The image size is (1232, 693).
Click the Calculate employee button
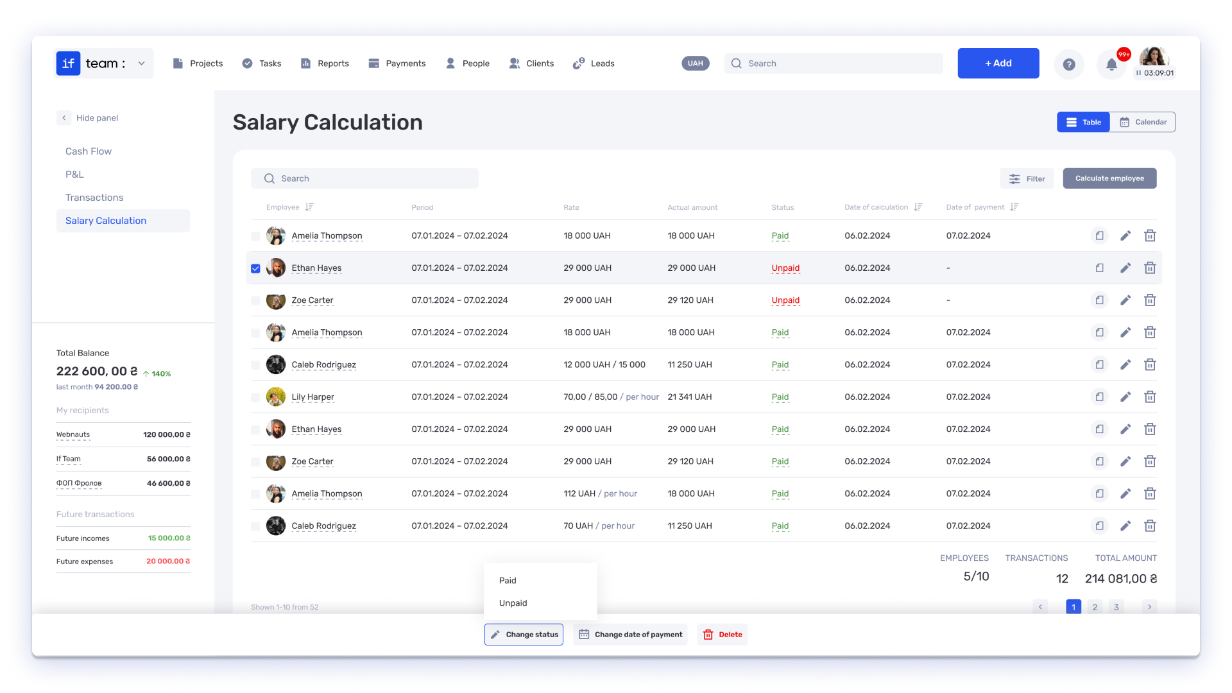coord(1109,178)
